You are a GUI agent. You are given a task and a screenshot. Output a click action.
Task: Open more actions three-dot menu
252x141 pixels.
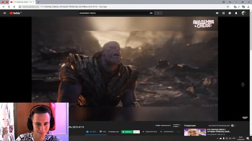178,132
